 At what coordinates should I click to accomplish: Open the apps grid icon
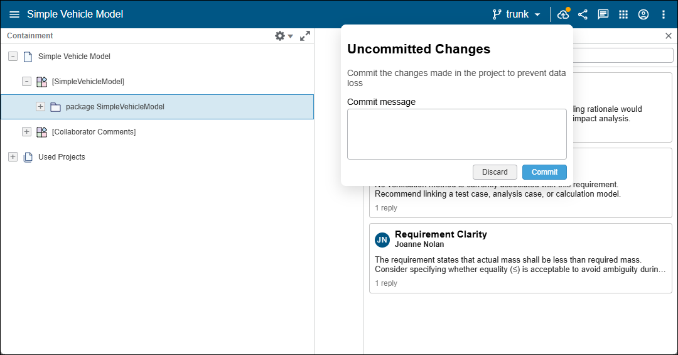[x=623, y=14]
